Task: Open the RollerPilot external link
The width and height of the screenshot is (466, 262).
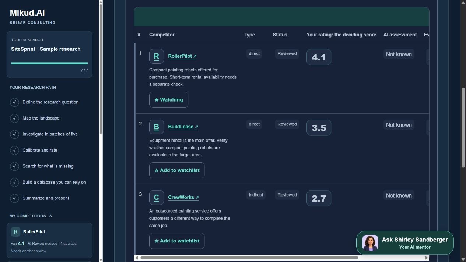Action: [182, 56]
